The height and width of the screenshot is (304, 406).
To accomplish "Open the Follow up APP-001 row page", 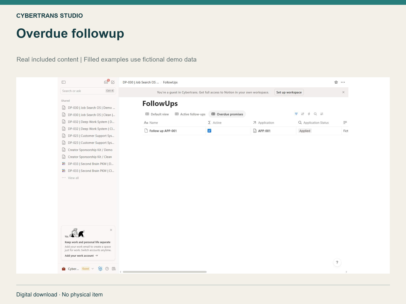I will [163, 131].
